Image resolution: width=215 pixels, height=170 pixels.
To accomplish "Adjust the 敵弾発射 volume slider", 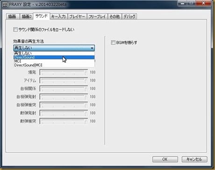I will pos(64,113).
